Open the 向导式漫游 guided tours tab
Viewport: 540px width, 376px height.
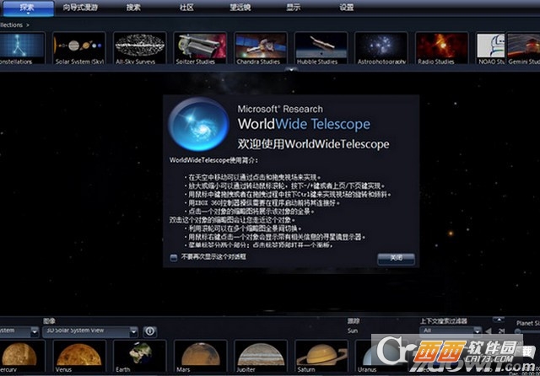click(x=80, y=8)
